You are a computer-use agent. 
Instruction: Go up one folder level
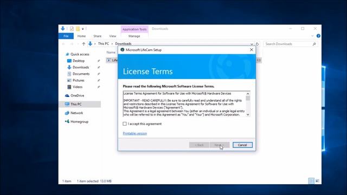(83, 44)
